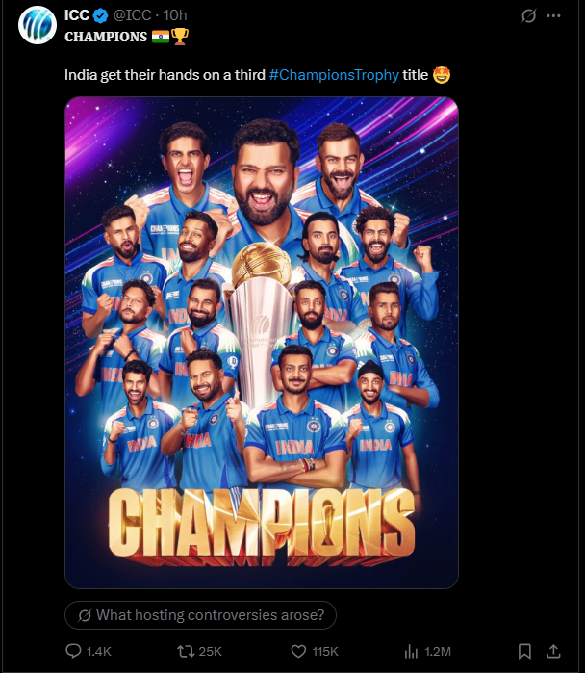This screenshot has height=673, width=585.
Task: Click the share upload icon
Action: [553, 651]
